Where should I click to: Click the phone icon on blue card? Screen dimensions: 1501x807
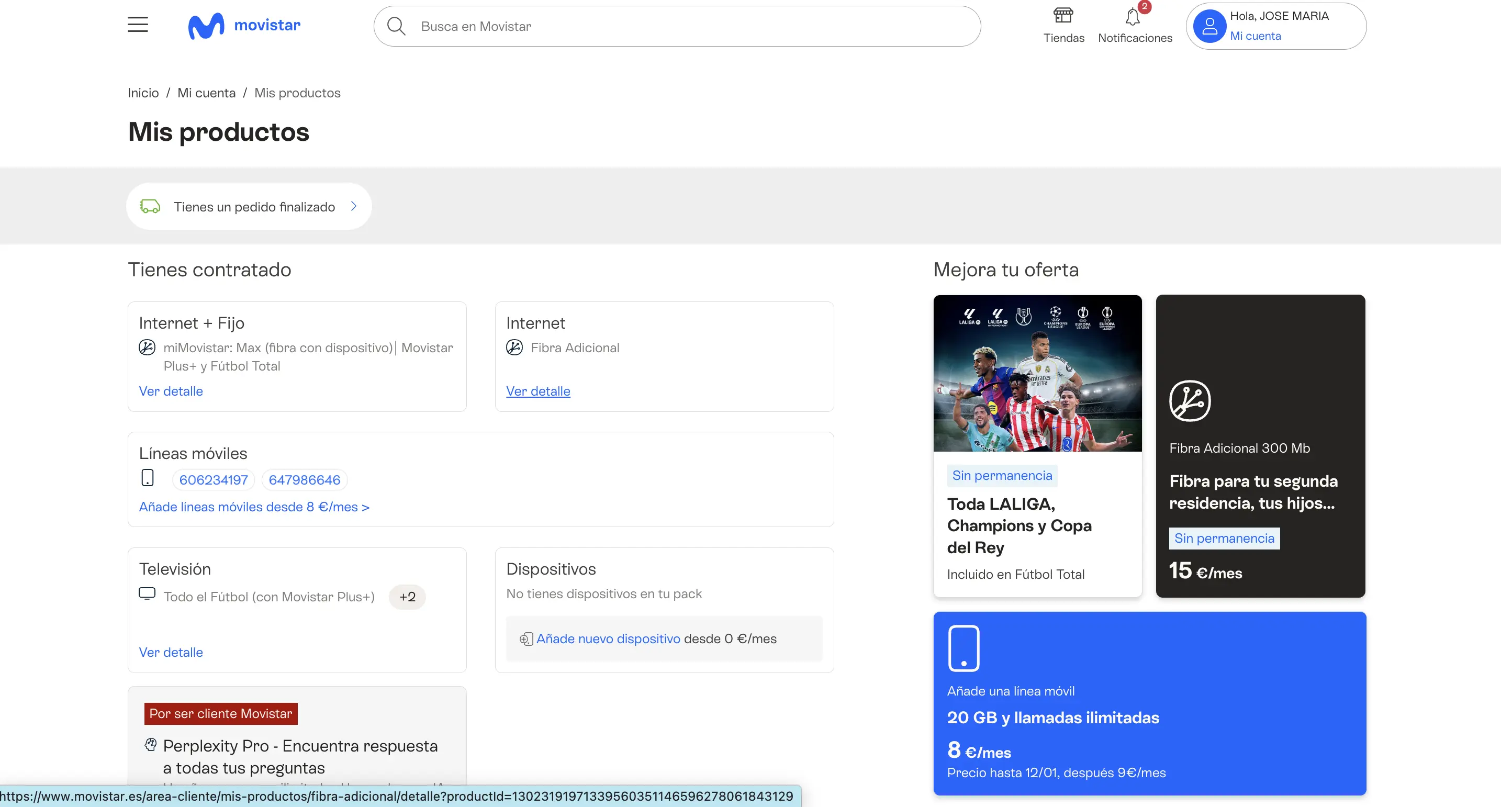964,648
